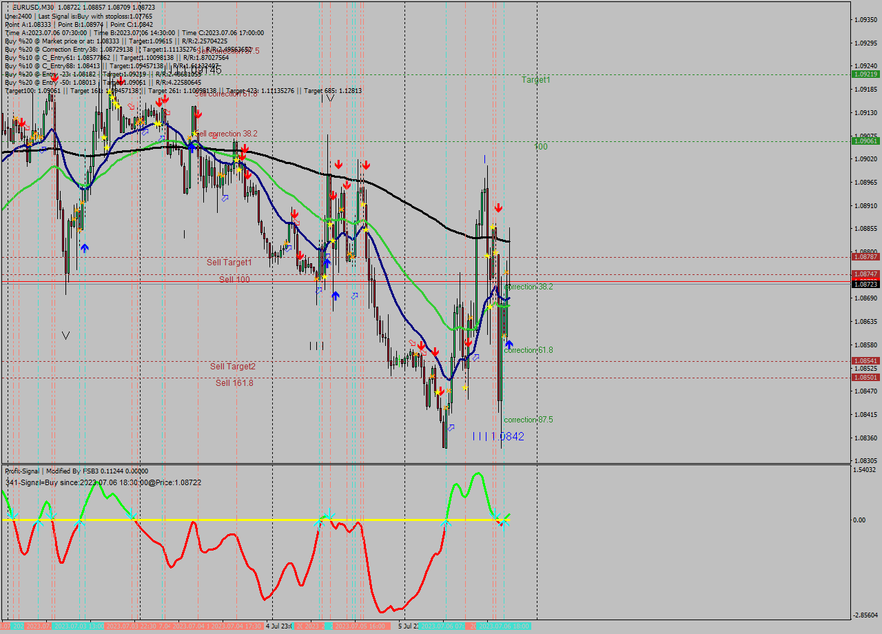The width and height of the screenshot is (882, 634).
Task: Click the blue 1.0842 Point C label
Action: 509,436
